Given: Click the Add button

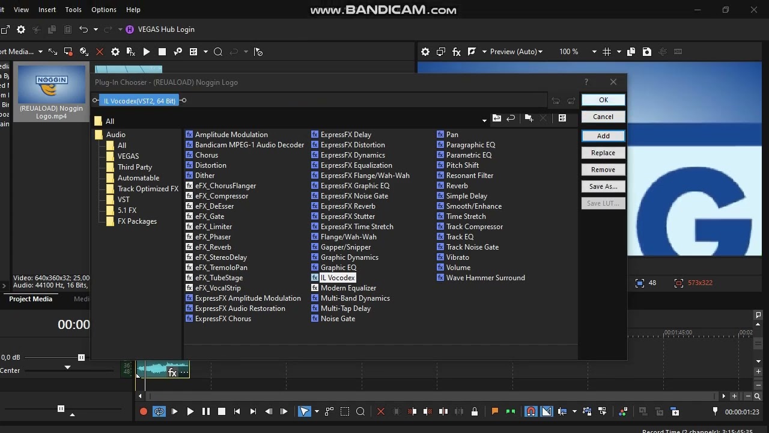Looking at the screenshot, I should [x=603, y=136].
